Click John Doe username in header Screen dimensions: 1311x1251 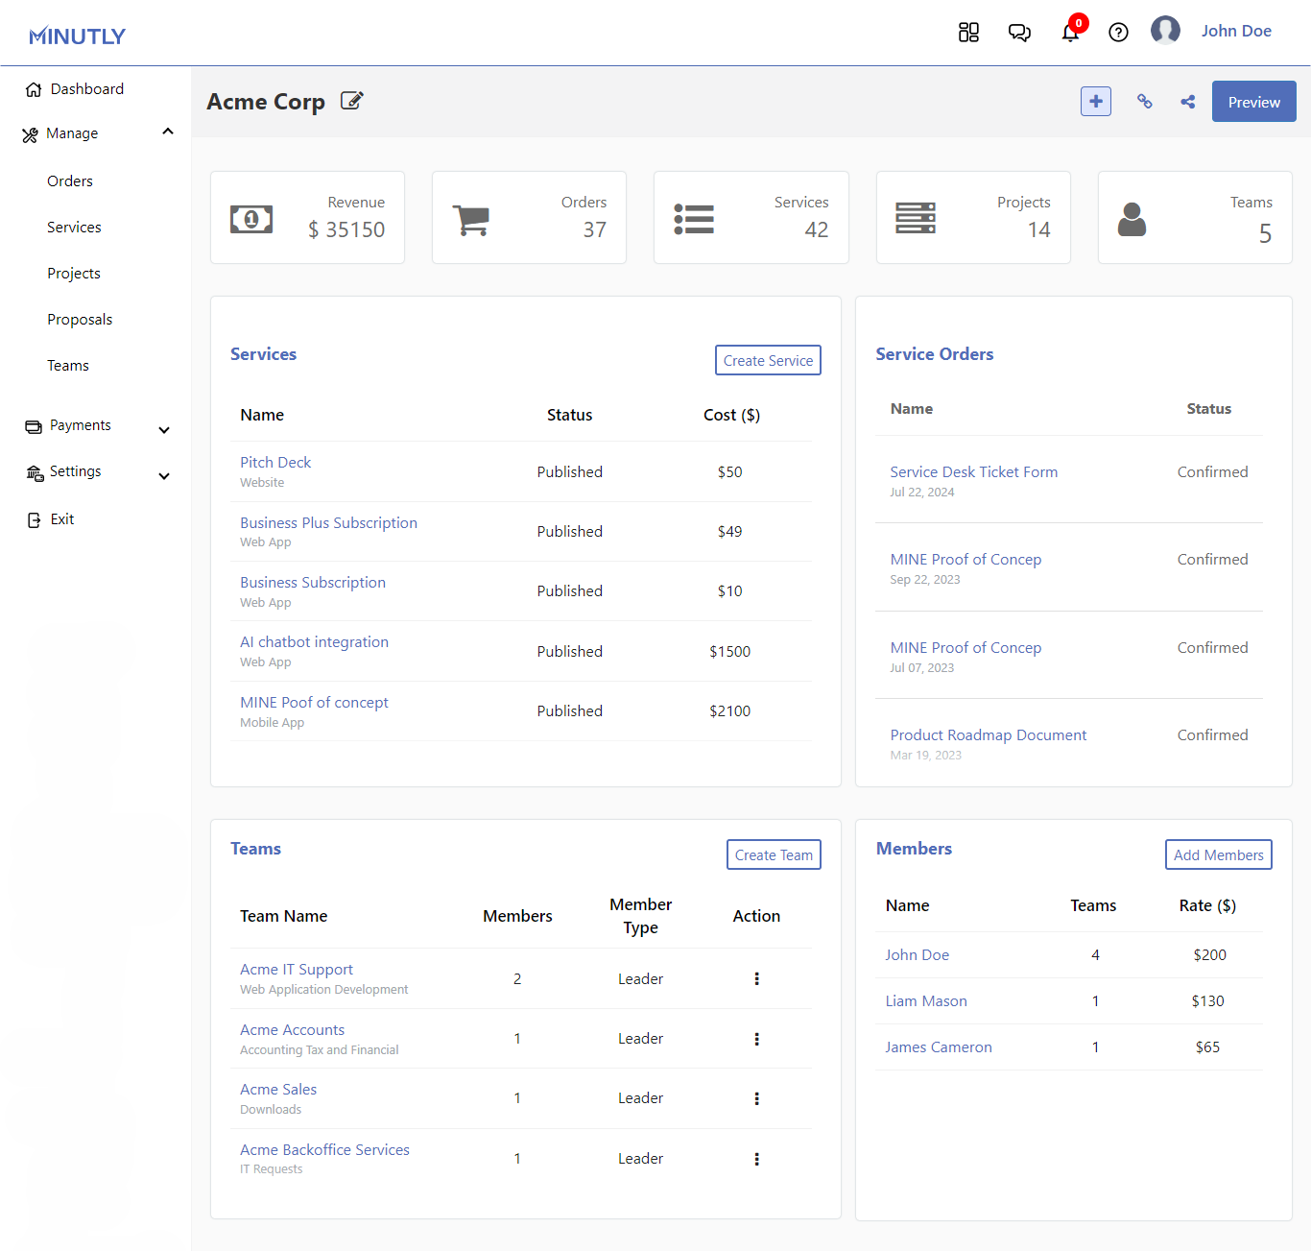[1236, 31]
